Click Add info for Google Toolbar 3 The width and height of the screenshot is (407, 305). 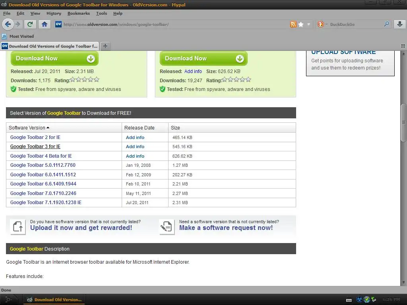point(135,147)
